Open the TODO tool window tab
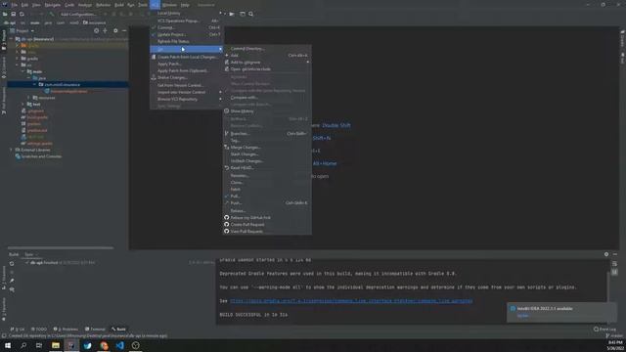This screenshot has height=352, width=626. pos(39,330)
